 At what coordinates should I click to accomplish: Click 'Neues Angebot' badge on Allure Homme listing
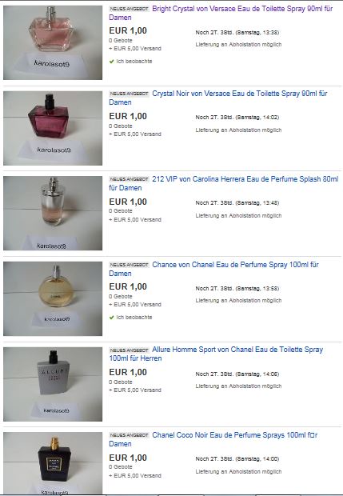click(129, 350)
